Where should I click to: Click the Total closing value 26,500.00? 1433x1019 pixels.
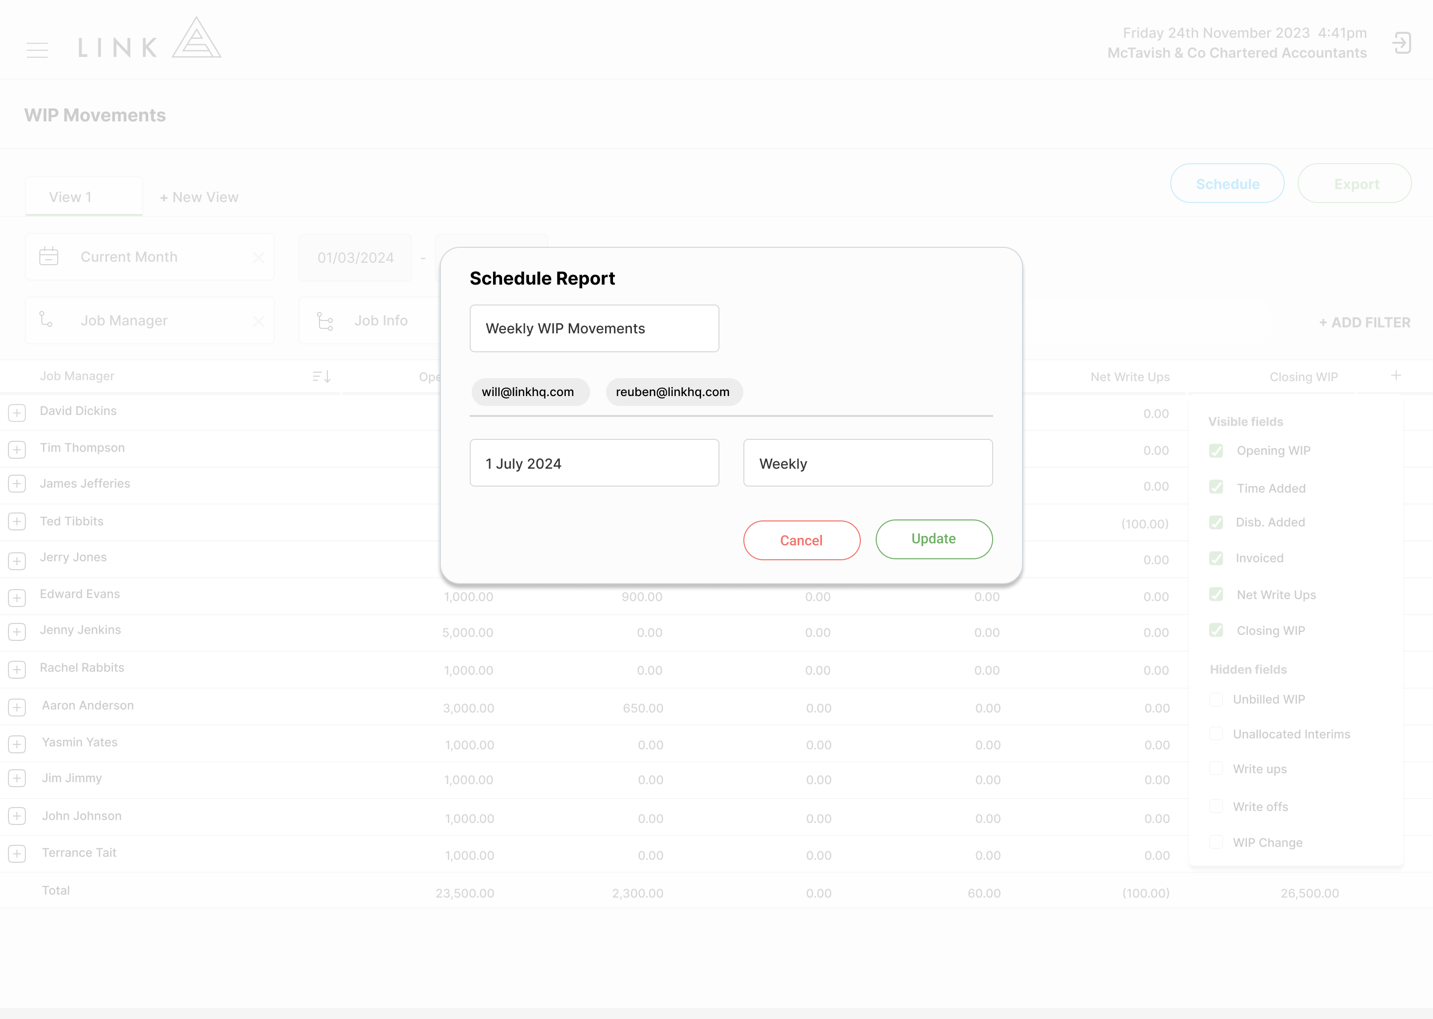pos(1310,893)
